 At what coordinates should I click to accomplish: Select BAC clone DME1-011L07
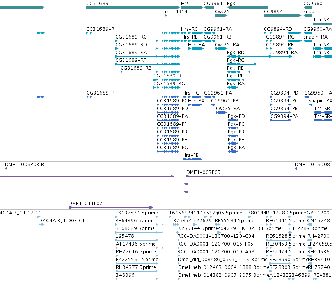pyautogui.click(x=111, y=207)
